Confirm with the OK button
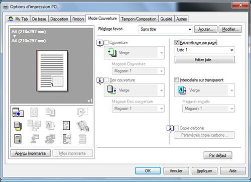The height and width of the screenshot is (182, 251). coord(148,171)
